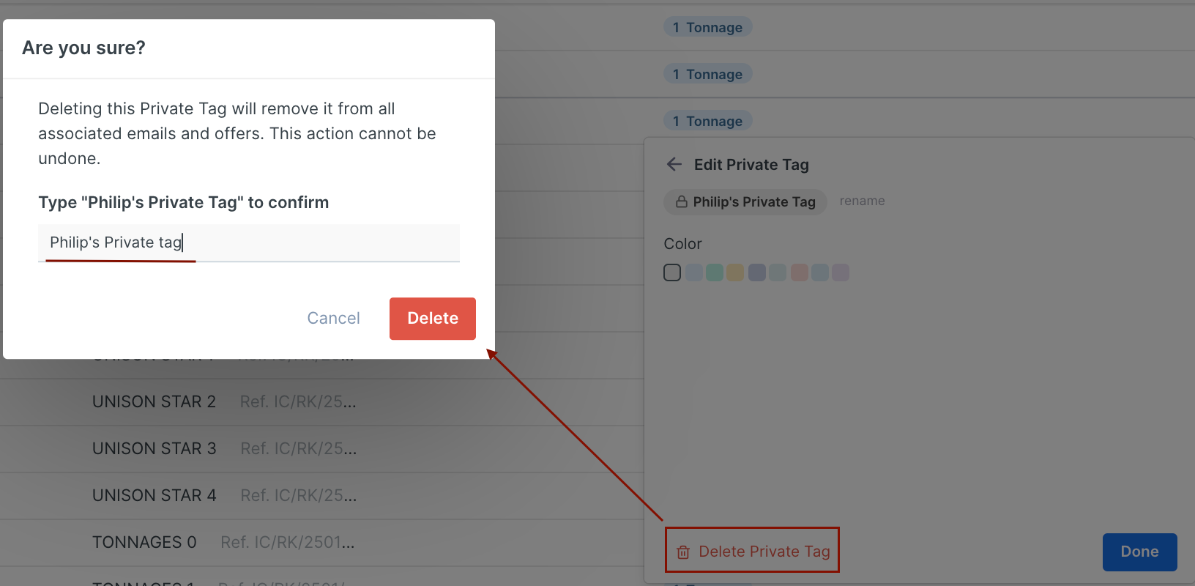Open the UNISON STAR 2 row
The image size is (1195, 586).
click(154, 402)
